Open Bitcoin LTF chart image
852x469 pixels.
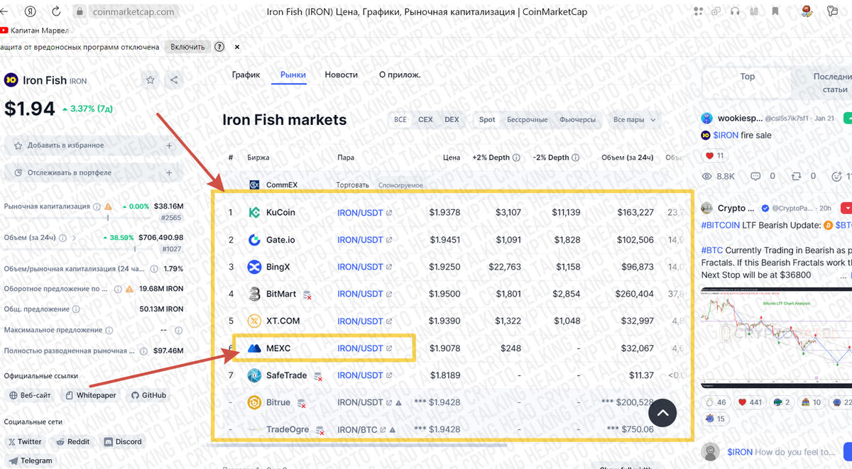pyautogui.click(x=776, y=336)
